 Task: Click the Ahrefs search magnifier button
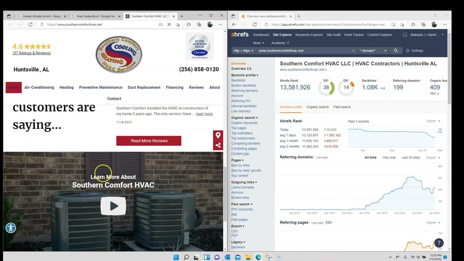point(396,51)
